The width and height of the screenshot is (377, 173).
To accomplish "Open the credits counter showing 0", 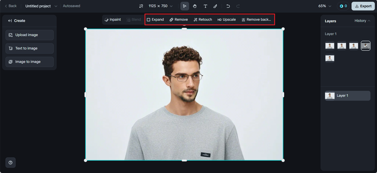I will point(343,6).
